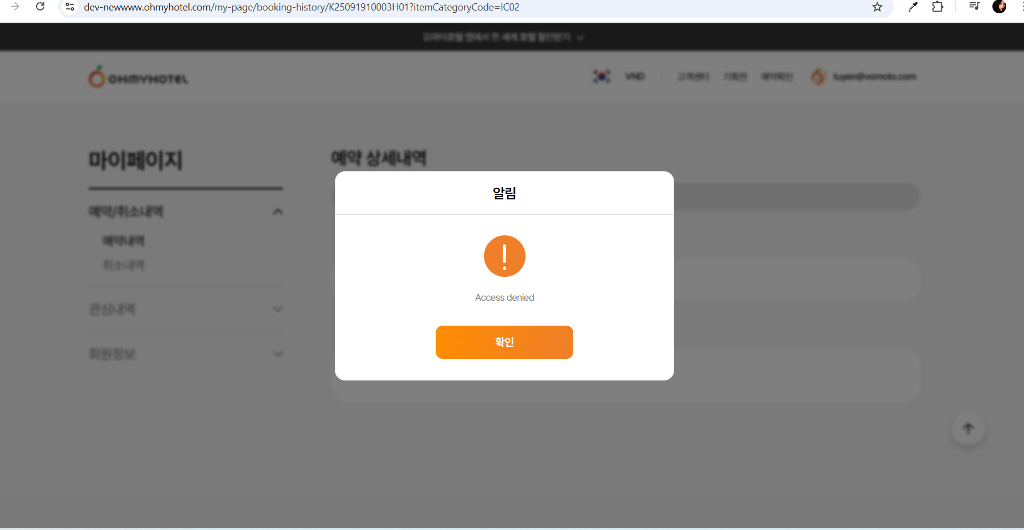Expand the 관심내역 section chevron
The width and height of the screenshot is (1024, 530).
click(278, 309)
